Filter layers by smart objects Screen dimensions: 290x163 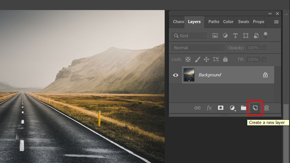(256, 35)
